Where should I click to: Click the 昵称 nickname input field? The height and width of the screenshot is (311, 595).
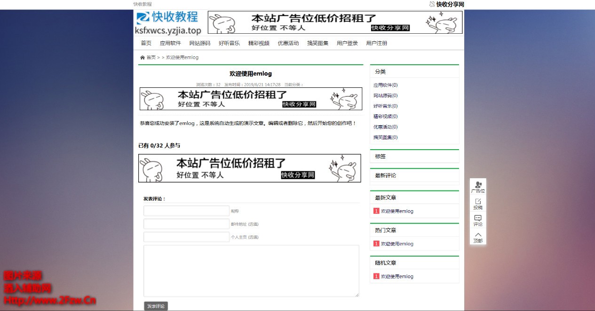coord(186,211)
